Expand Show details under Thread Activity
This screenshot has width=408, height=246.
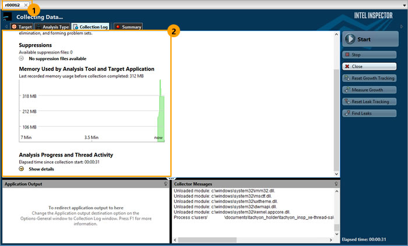tap(22, 169)
